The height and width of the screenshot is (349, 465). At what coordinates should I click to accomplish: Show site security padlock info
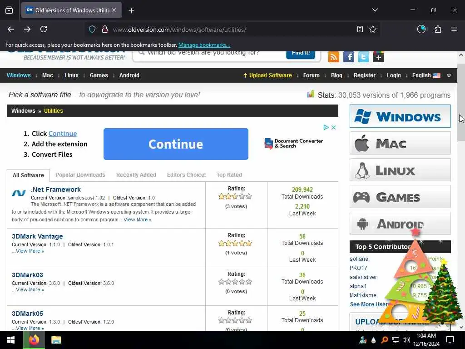[x=104, y=30]
